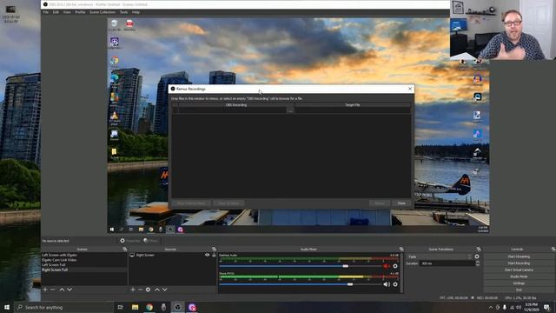Select the empty OBS Recording cell
The height and width of the screenshot is (313, 556).
[232, 110]
